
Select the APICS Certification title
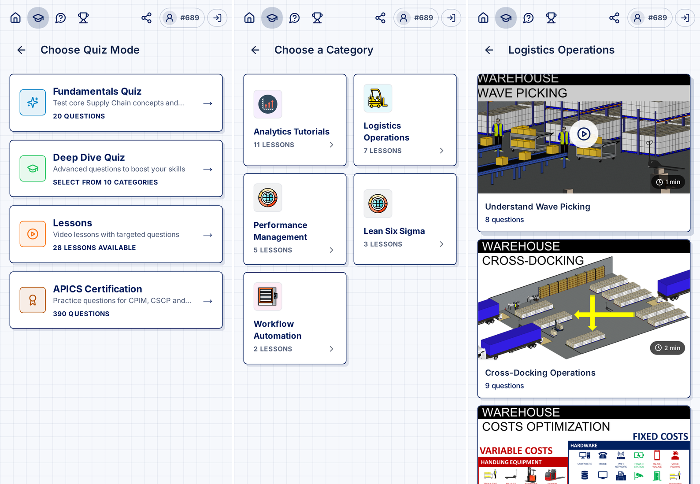point(98,289)
